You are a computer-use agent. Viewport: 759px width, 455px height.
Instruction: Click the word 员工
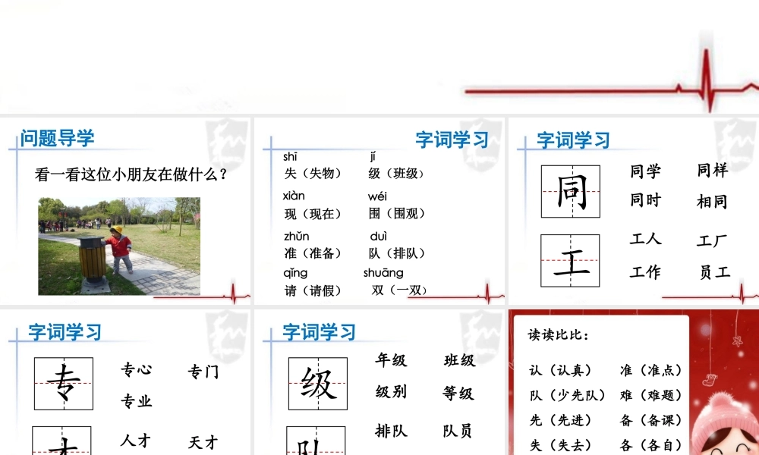click(714, 271)
